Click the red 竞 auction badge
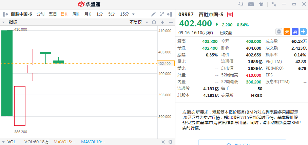 tap(230, 14)
